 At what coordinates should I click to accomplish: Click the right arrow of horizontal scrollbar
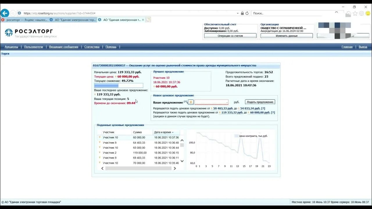coord(175,168)
